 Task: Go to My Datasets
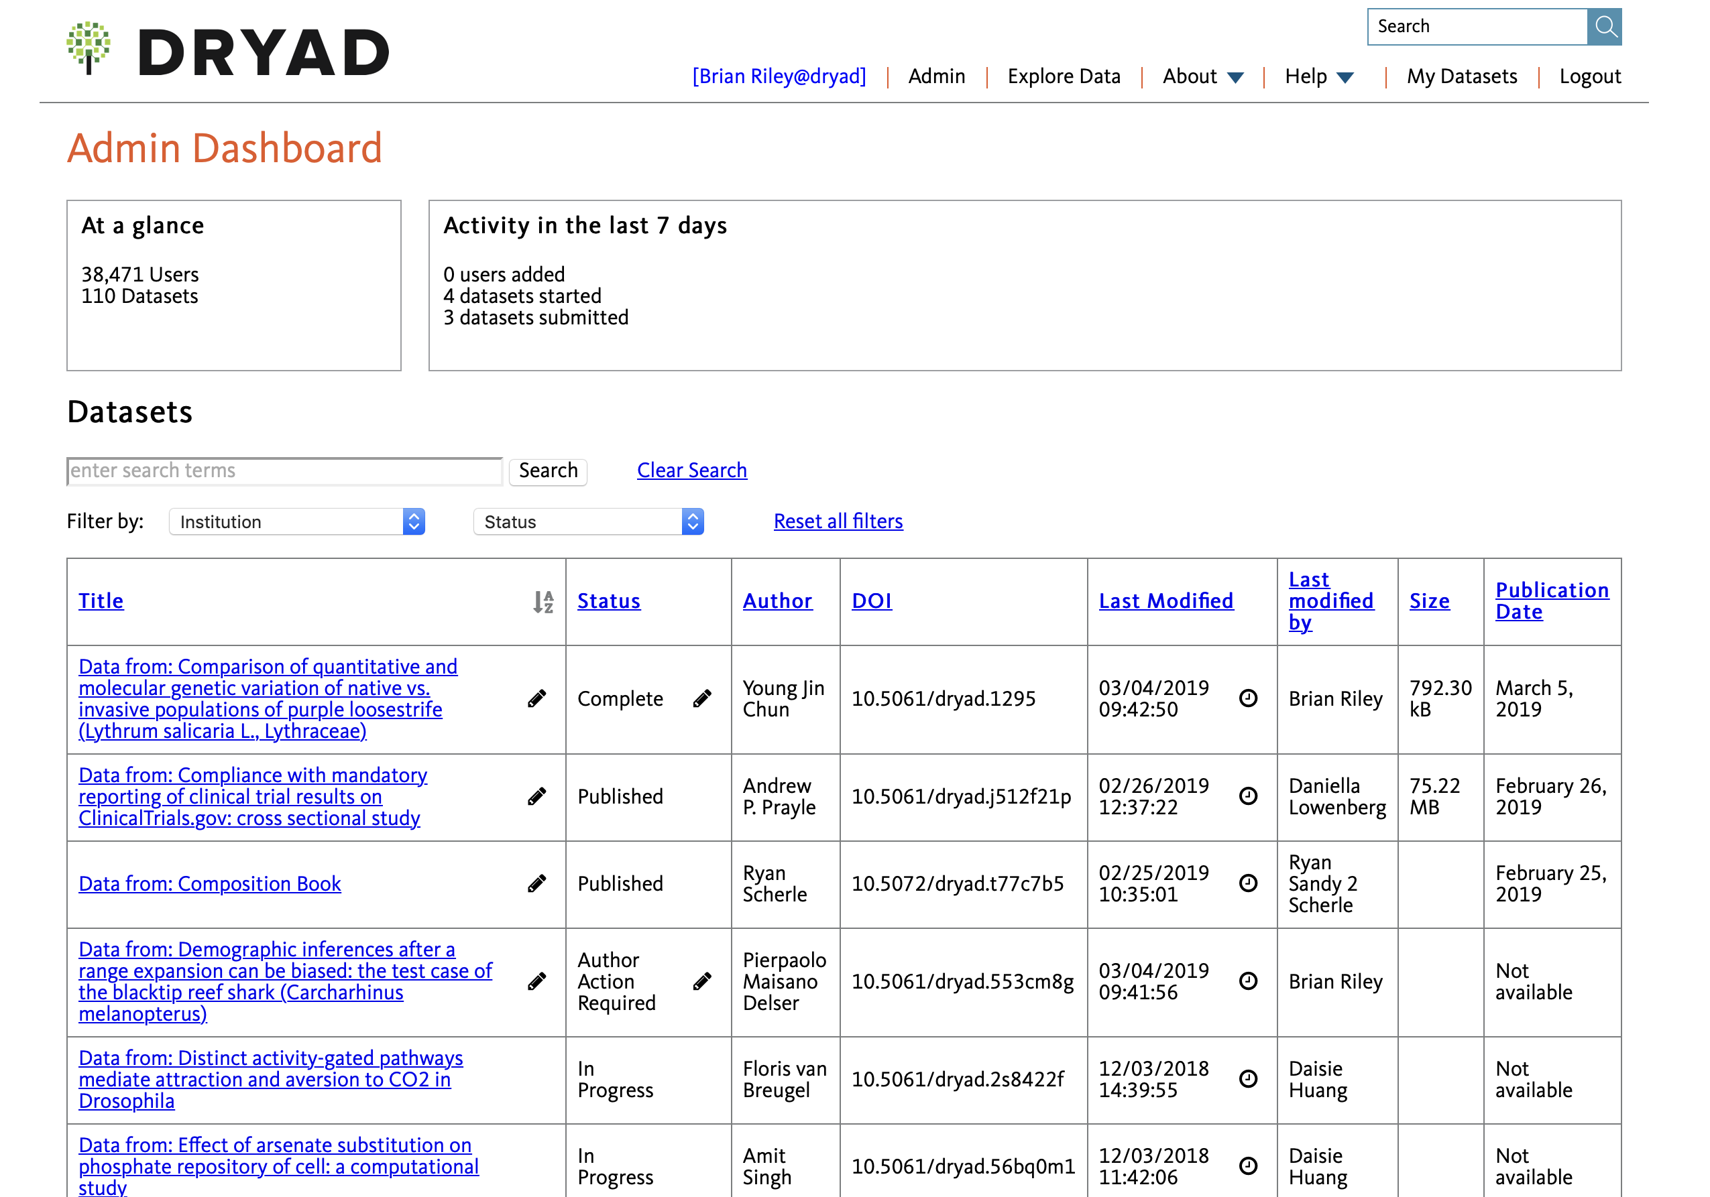click(x=1461, y=76)
